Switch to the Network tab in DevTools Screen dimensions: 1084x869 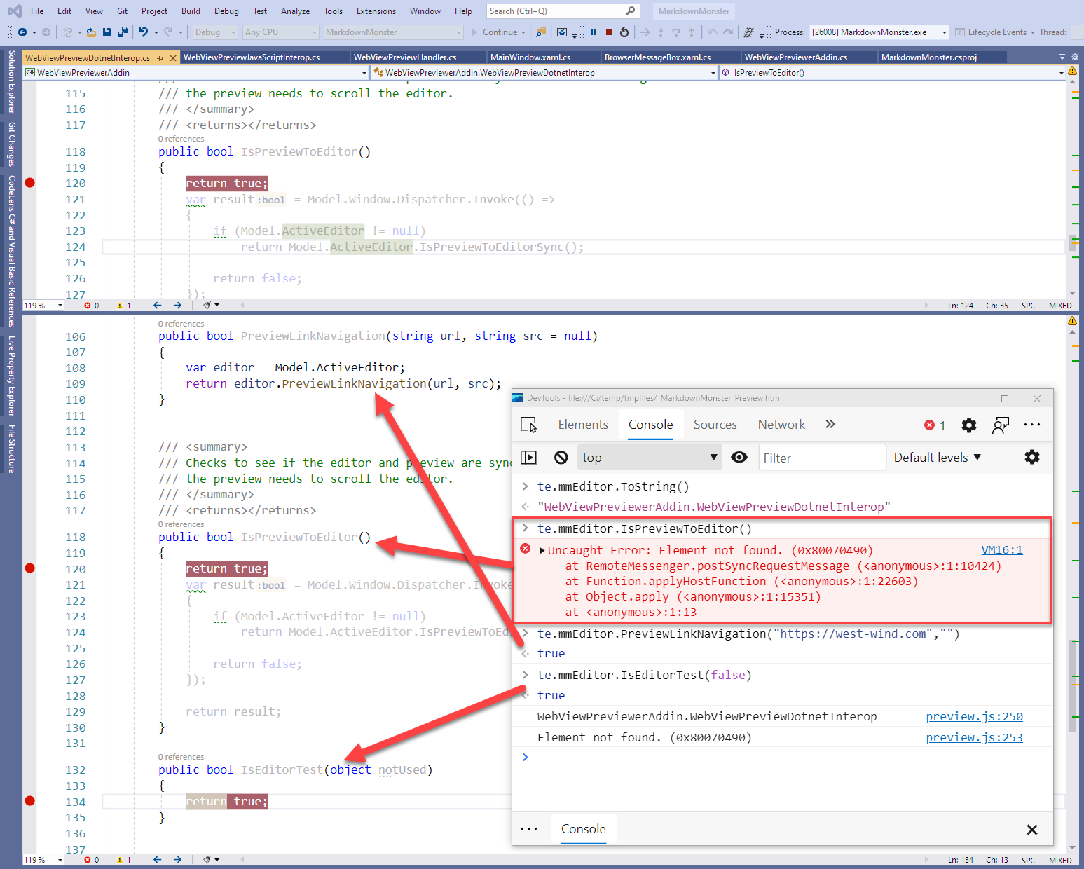tap(781, 425)
